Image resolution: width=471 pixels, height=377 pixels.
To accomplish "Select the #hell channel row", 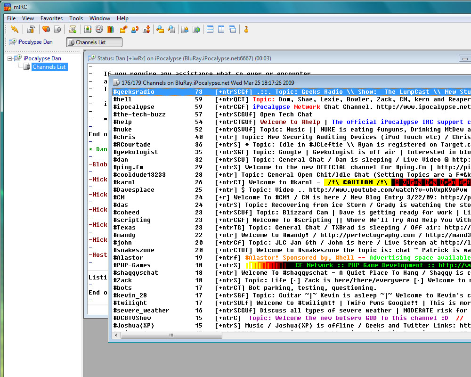I will pos(292,99).
